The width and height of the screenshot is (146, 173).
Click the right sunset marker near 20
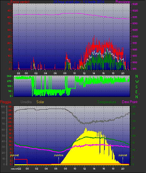(x=123, y=155)
